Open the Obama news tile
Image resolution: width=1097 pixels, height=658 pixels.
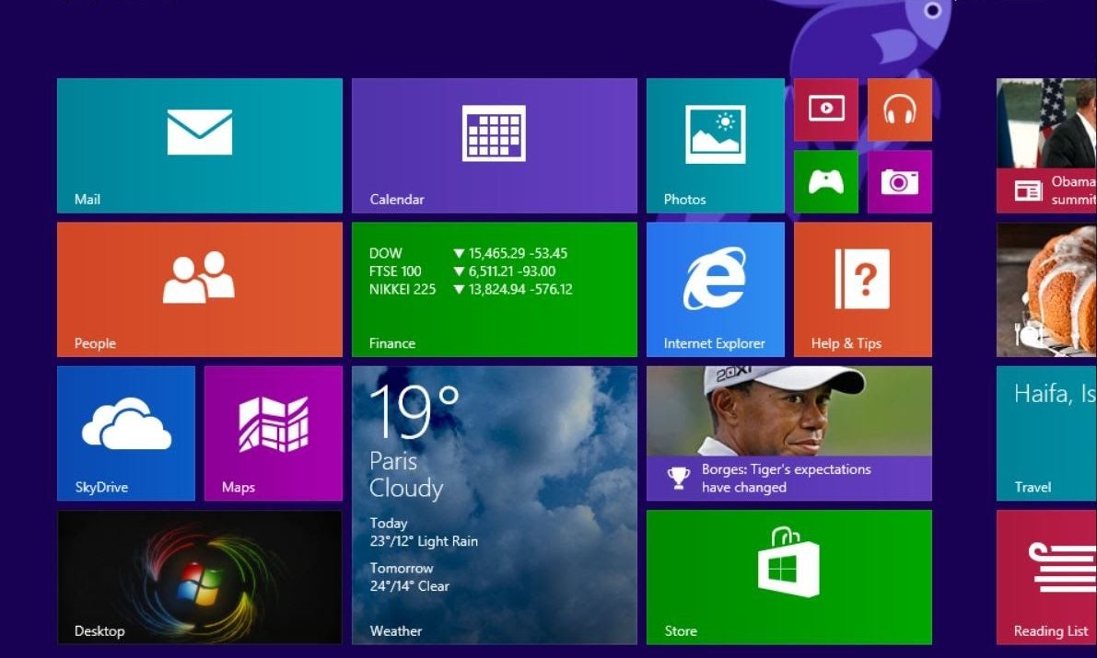point(1046,145)
